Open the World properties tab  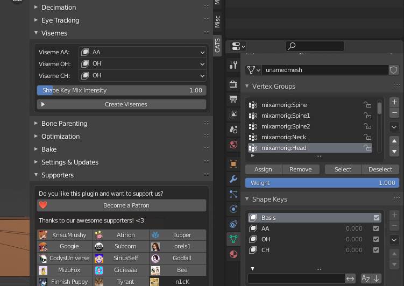click(233, 145)
